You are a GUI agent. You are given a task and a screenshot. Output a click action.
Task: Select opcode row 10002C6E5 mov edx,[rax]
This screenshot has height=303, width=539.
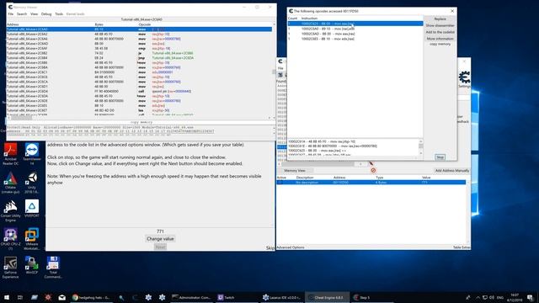click(355, 39)
